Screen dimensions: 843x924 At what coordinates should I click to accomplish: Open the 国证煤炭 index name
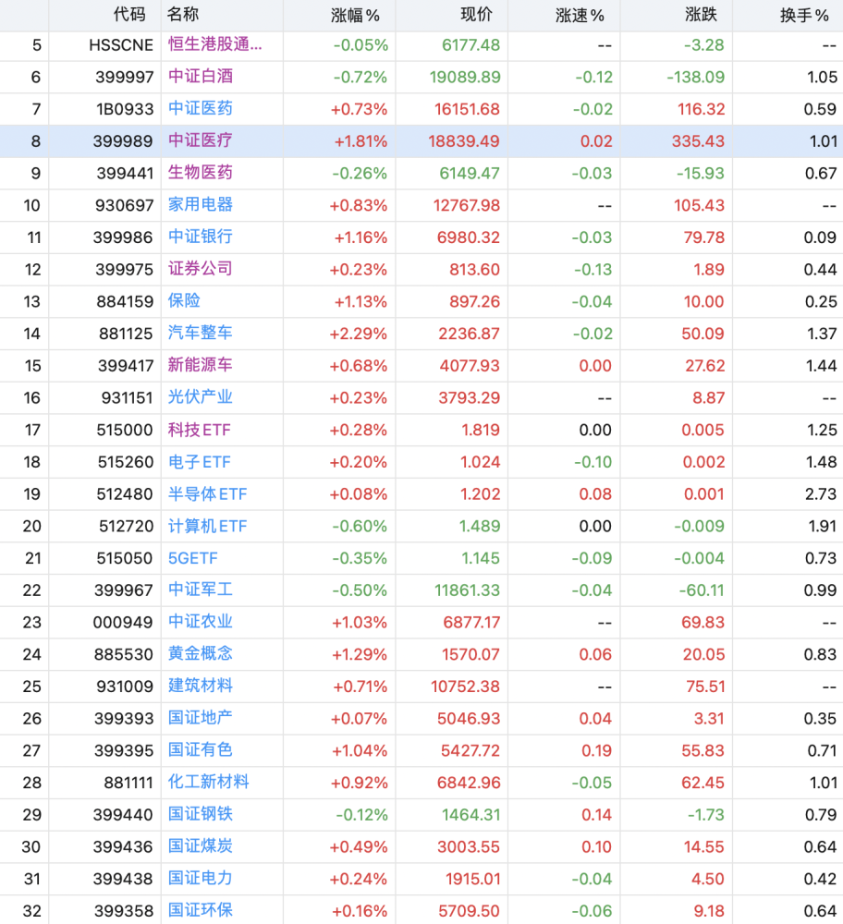[x=201, y=846]
